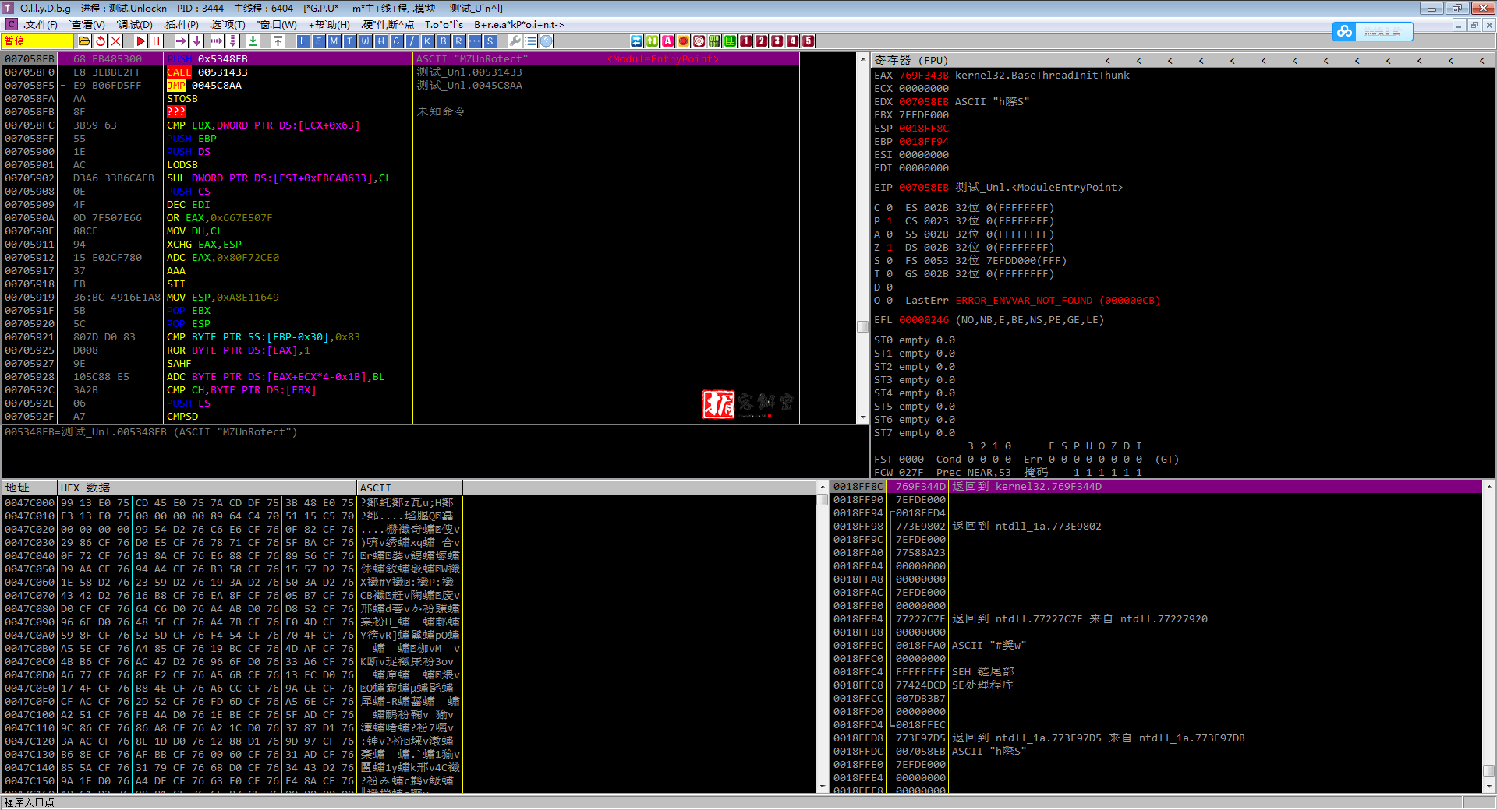Screen dimensions: 1497x810
Task: Select the EAX register value 769F343B
Action: [924, 76]
